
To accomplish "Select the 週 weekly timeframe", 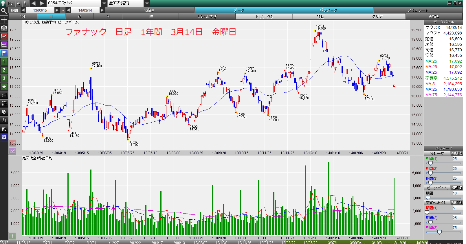I will point(80,17).
